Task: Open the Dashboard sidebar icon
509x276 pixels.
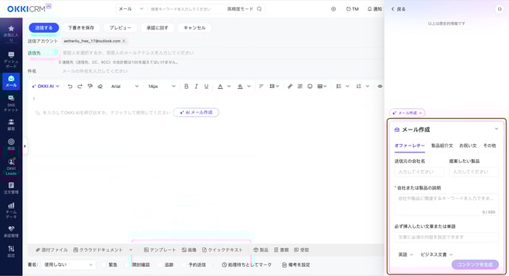Action: tap(11, 59)
